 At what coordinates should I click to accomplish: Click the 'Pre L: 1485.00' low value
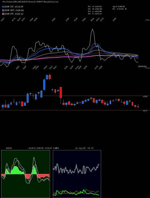[95, 11]
